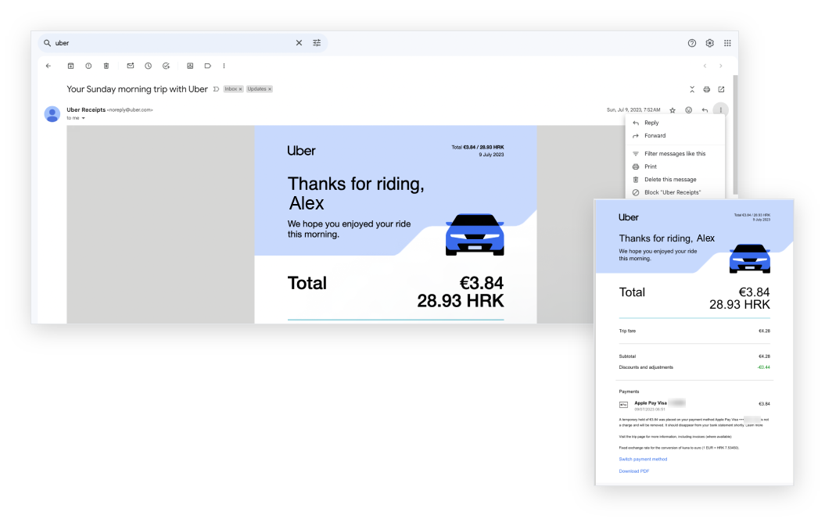This screenshot has width=825, height=526.
Task: Click the email subject 'Your Sunday morning trip with Uber'
Action: 137,89
